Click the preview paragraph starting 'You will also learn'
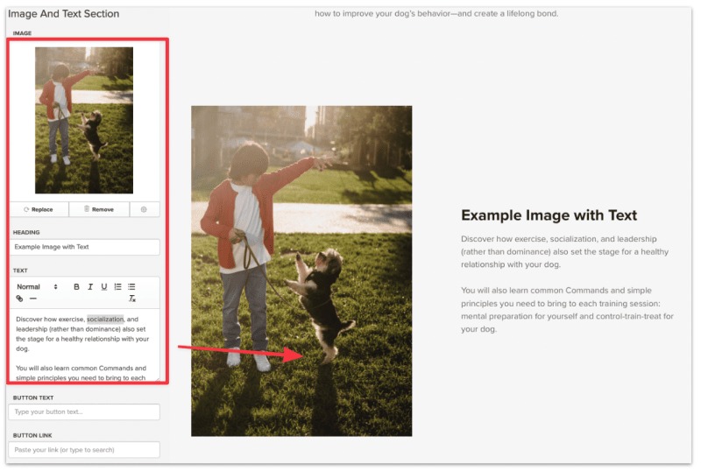Screen dimensions: 701x471 (x=567, y=310)
